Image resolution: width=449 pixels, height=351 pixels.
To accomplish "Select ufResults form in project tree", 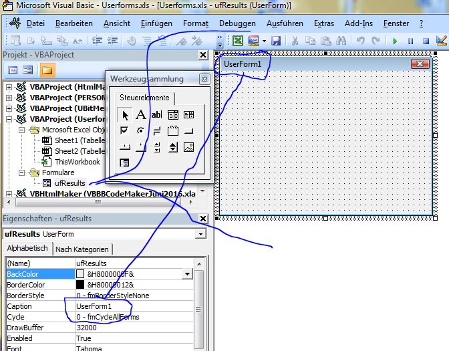I will tap(70, 183).
